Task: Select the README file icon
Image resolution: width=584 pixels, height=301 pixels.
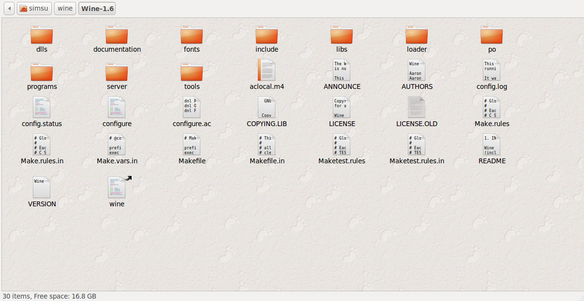Action: [x=492, y=144]
